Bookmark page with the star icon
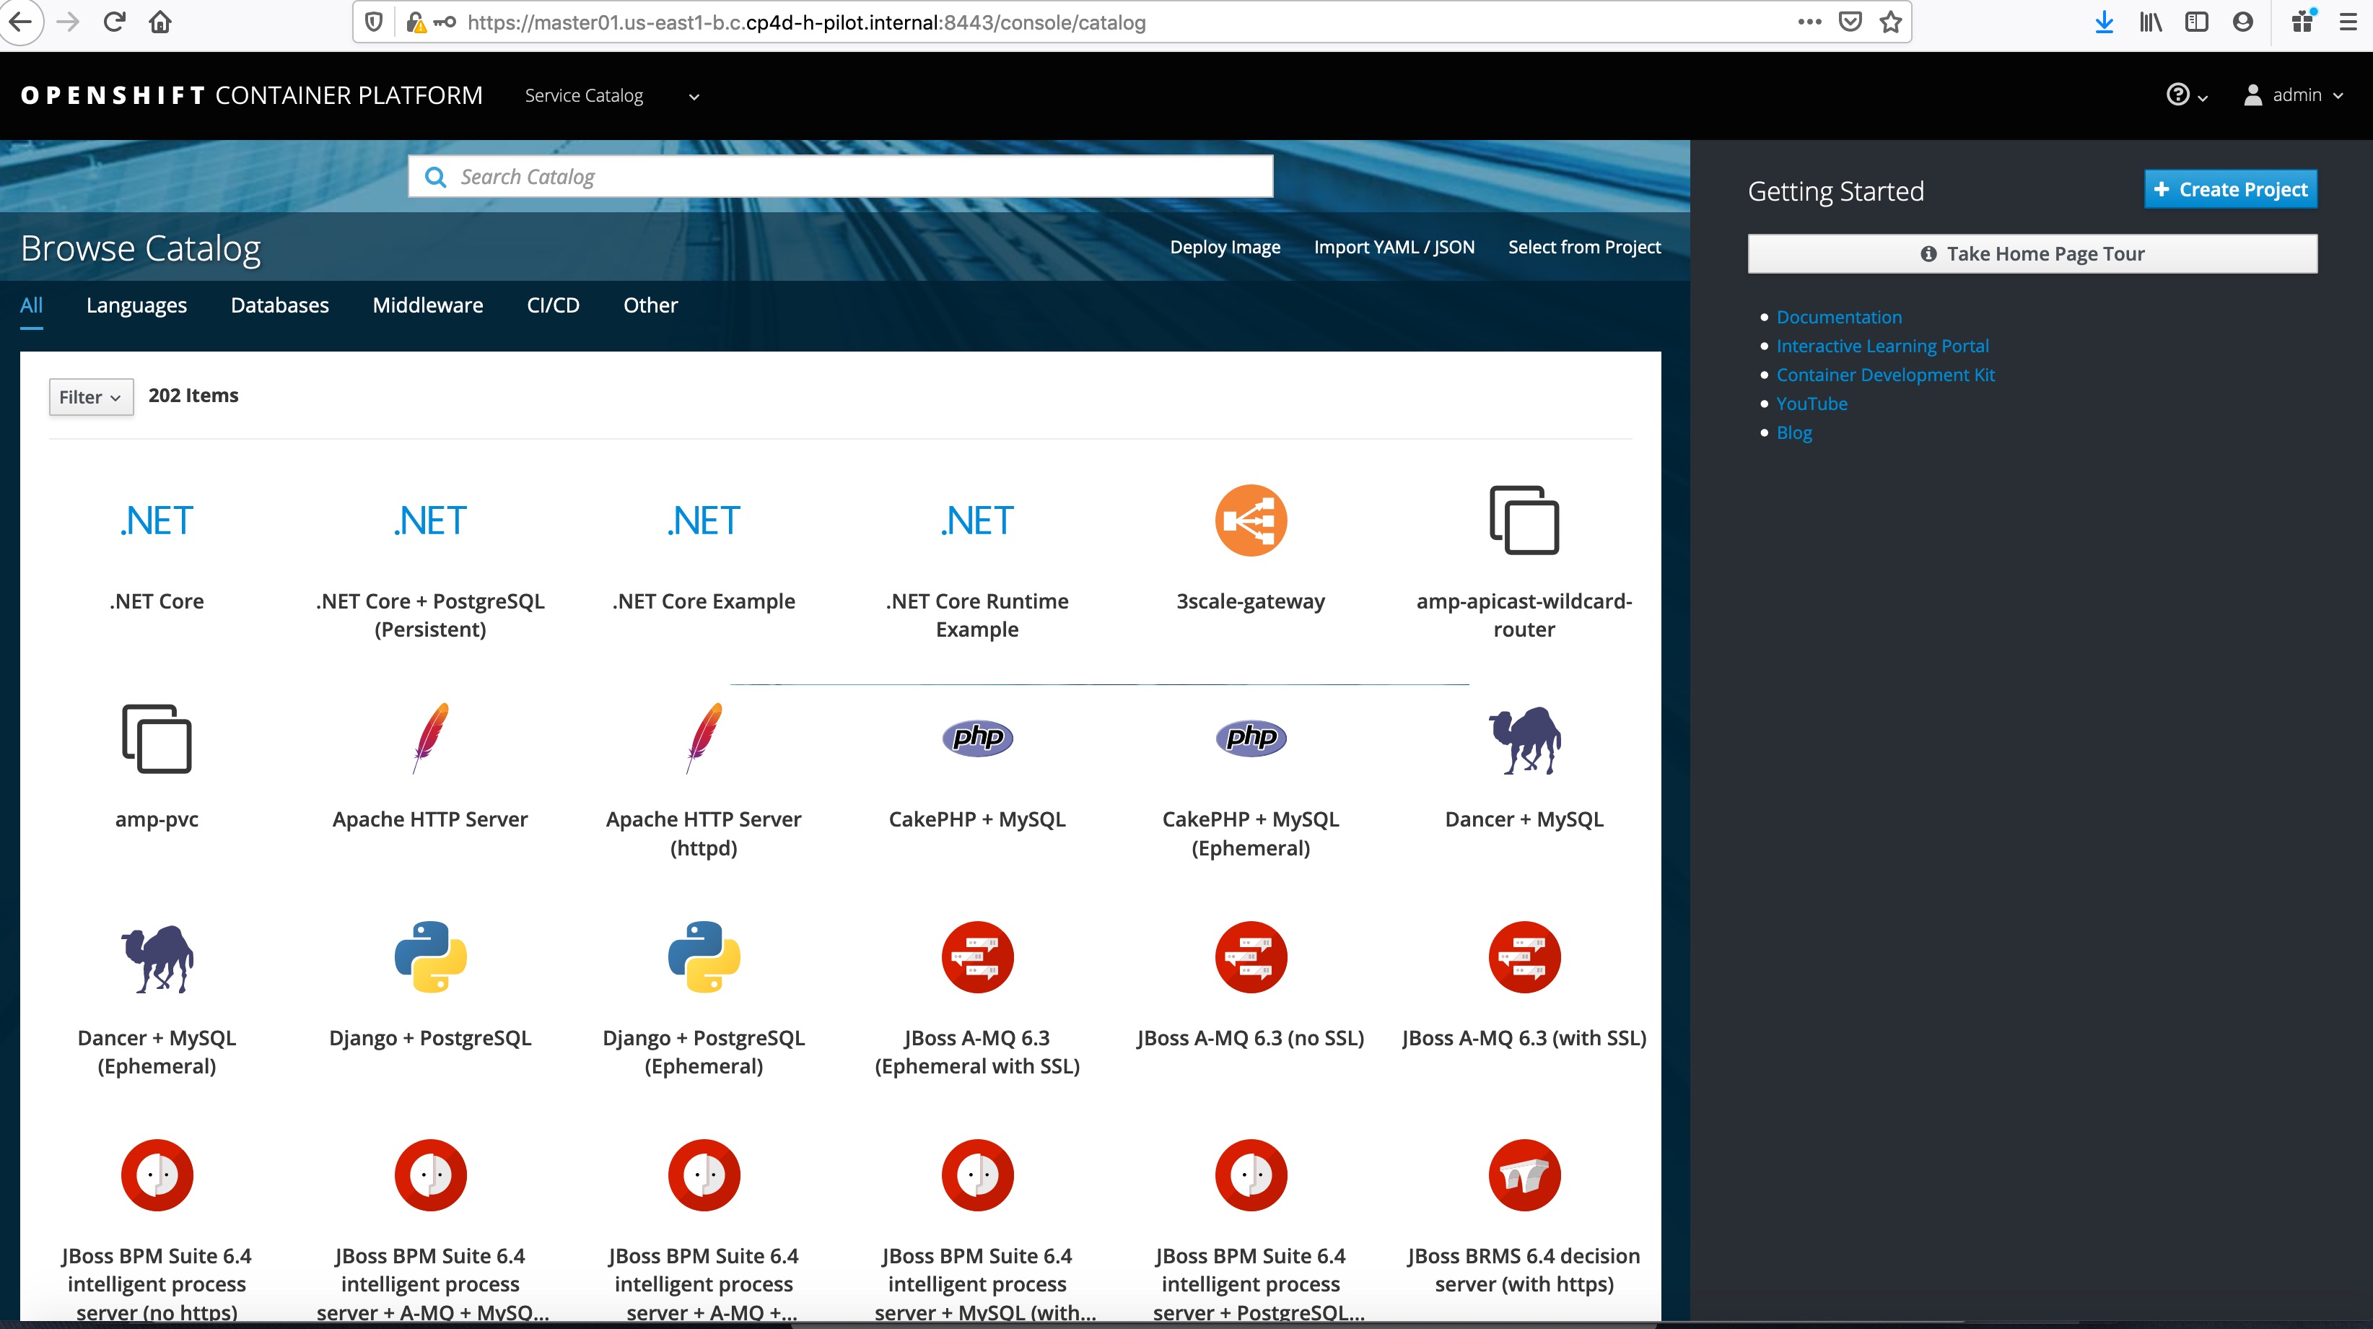Viewport: 2373px width, 1329px height. (1890, 22)
